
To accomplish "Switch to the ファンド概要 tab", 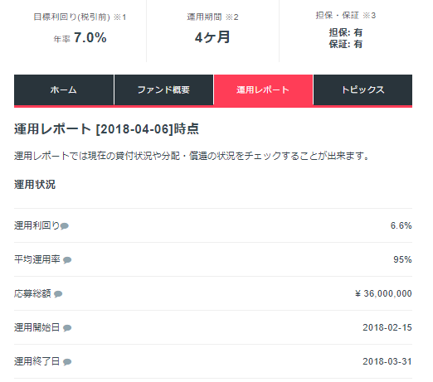I will (163, 89).
